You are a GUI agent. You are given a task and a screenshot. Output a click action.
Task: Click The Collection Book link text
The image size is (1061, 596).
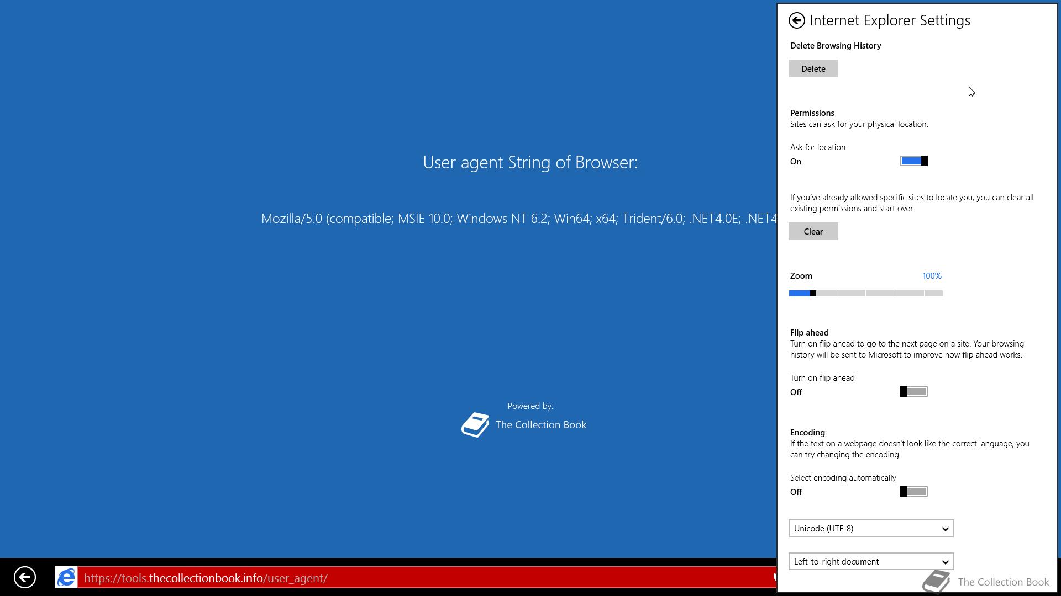click(x=541, y=424)
